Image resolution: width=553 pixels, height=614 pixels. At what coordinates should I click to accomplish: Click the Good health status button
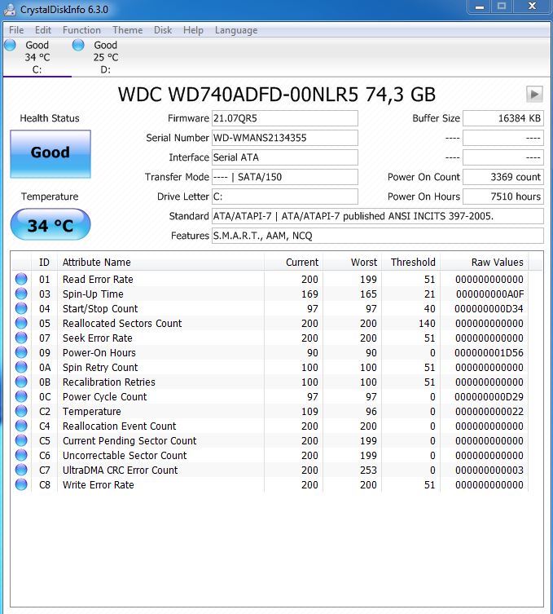click(x=50, y=154)
